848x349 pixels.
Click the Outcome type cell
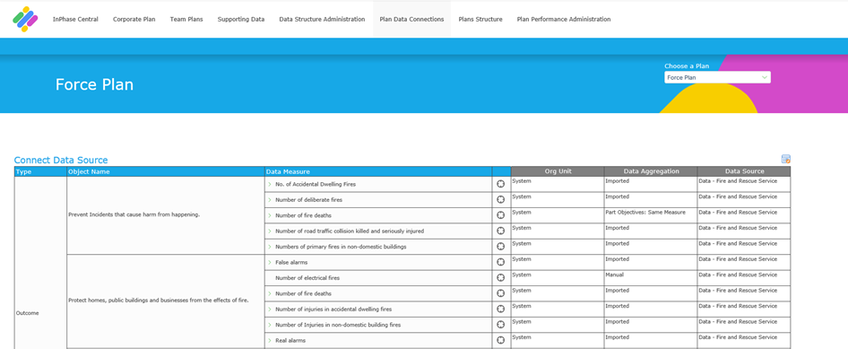pos(40,263)
